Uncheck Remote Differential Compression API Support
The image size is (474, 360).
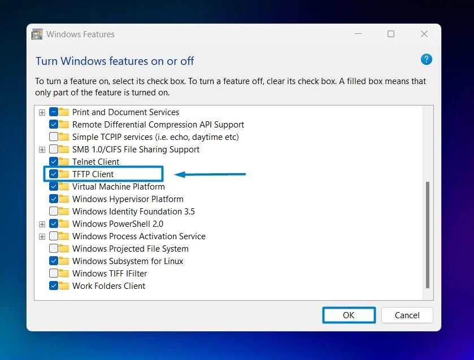click(54, 125)
